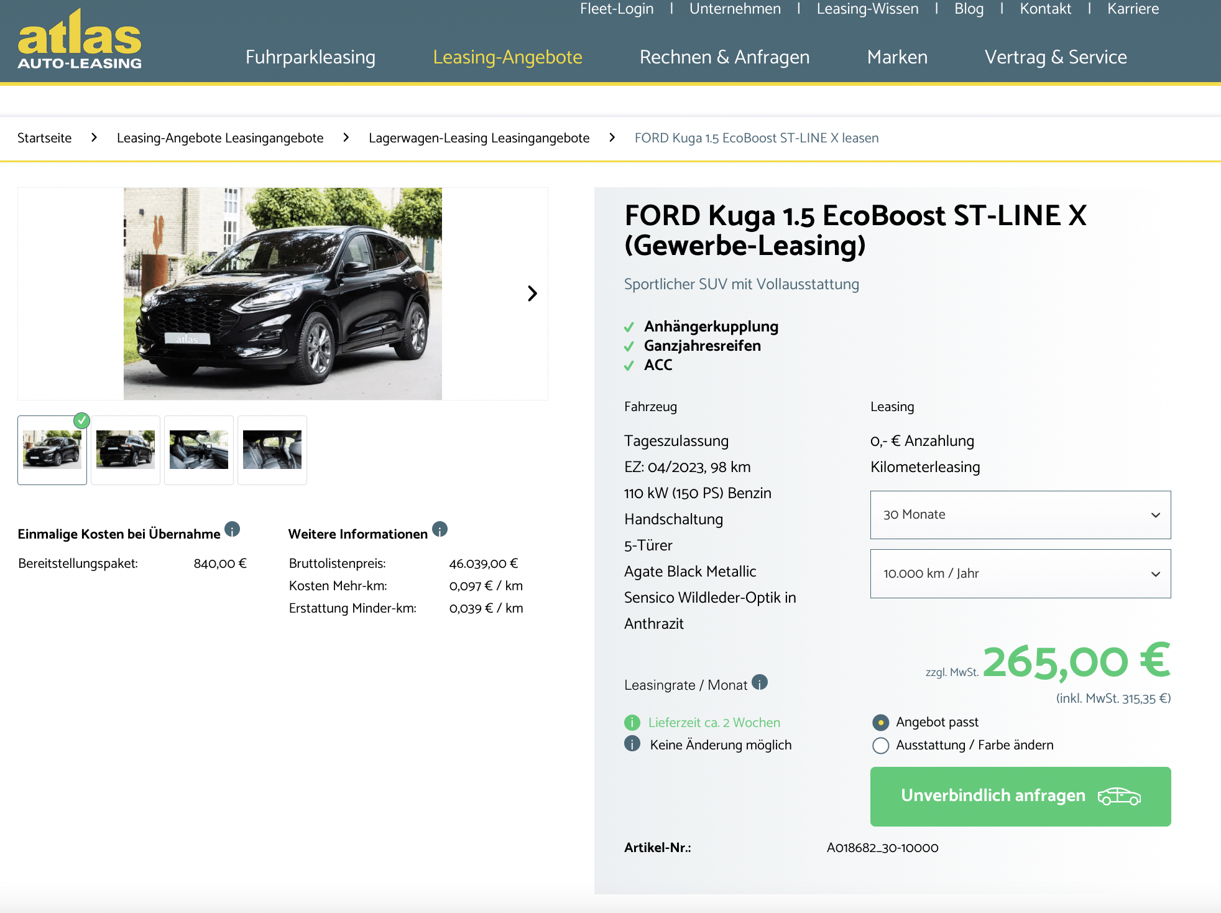Click Handschaltung text
Viewport: 1221px width, 913px height.
(674, 519)
